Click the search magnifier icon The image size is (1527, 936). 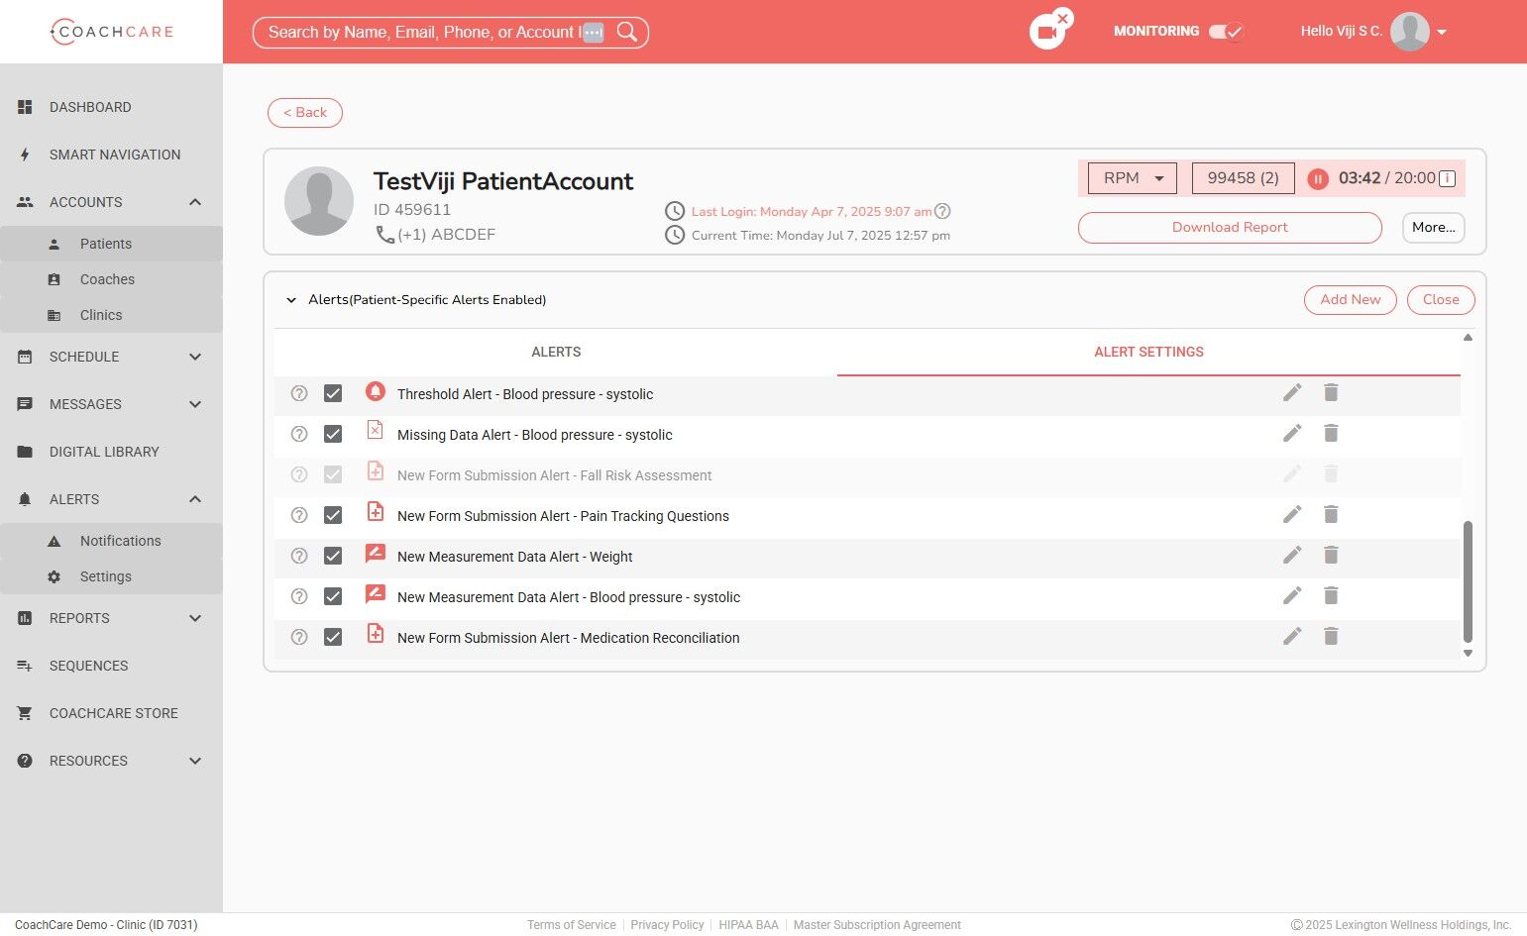[x=627, y=32]
